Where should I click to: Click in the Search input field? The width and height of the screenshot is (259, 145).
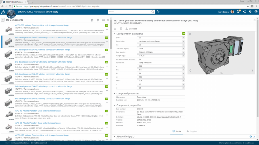(129, 12)
